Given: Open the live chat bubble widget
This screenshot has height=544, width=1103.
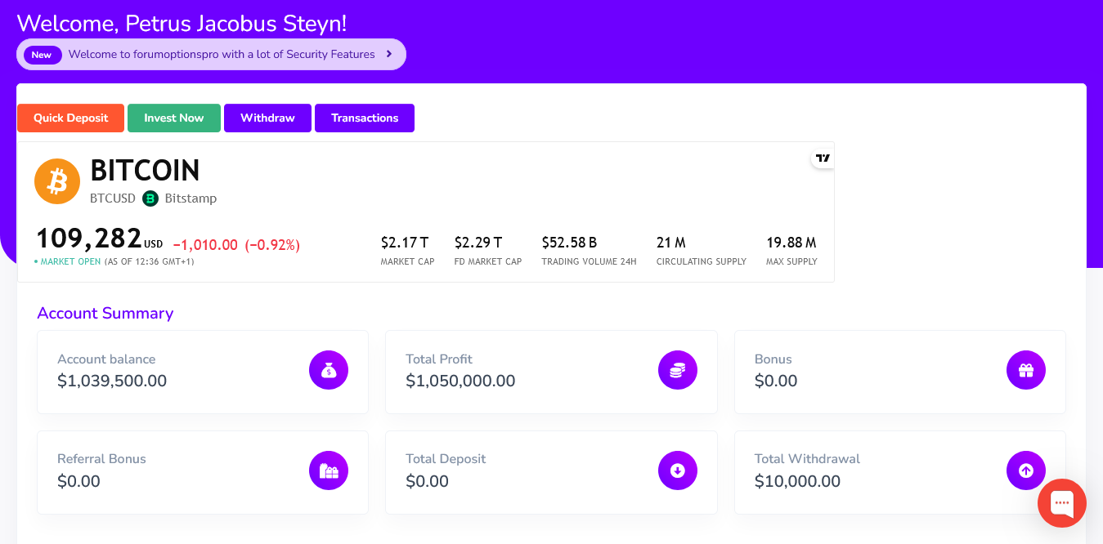Looking at the screenshot, I should coord(1061,503).
